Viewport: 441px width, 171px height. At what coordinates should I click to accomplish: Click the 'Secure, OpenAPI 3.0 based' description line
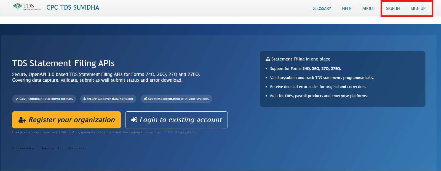pyautogui.click(x=106, y=74)
